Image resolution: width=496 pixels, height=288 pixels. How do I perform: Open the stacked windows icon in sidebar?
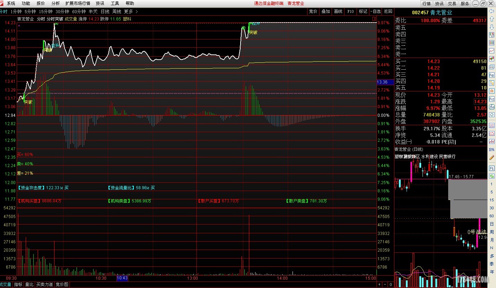point(491,67)
